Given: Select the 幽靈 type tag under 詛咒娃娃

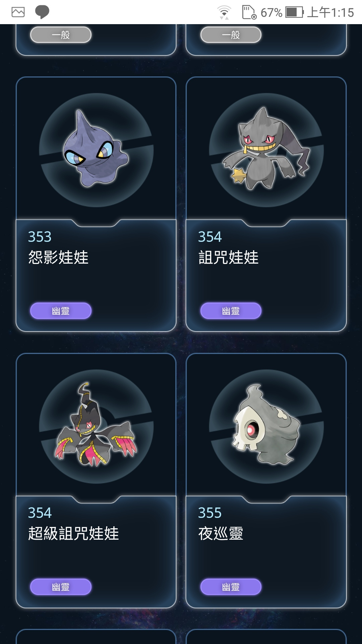Looking at the screenshot, I should [x=231, y=311].
